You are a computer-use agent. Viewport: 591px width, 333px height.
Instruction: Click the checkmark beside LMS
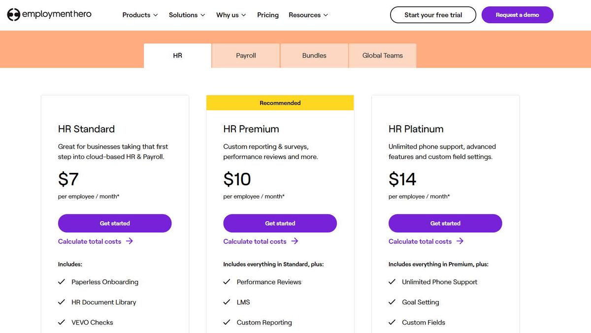[x=227, y=301]
